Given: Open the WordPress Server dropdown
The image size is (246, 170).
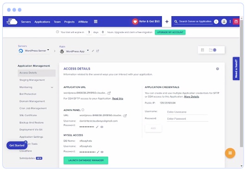Looking at the screenshot, I should (48, 50).
